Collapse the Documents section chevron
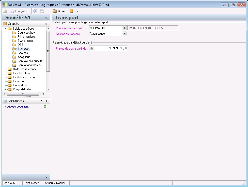The height and width of the screenshot is (187, 248). coord(46,101)
